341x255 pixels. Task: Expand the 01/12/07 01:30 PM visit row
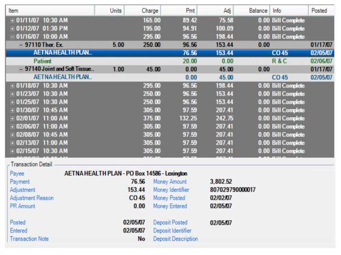pyautogui.click(x=12, y=29)
